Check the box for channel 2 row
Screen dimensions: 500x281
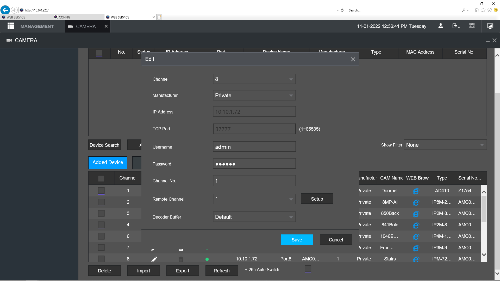tap(101, 202)
